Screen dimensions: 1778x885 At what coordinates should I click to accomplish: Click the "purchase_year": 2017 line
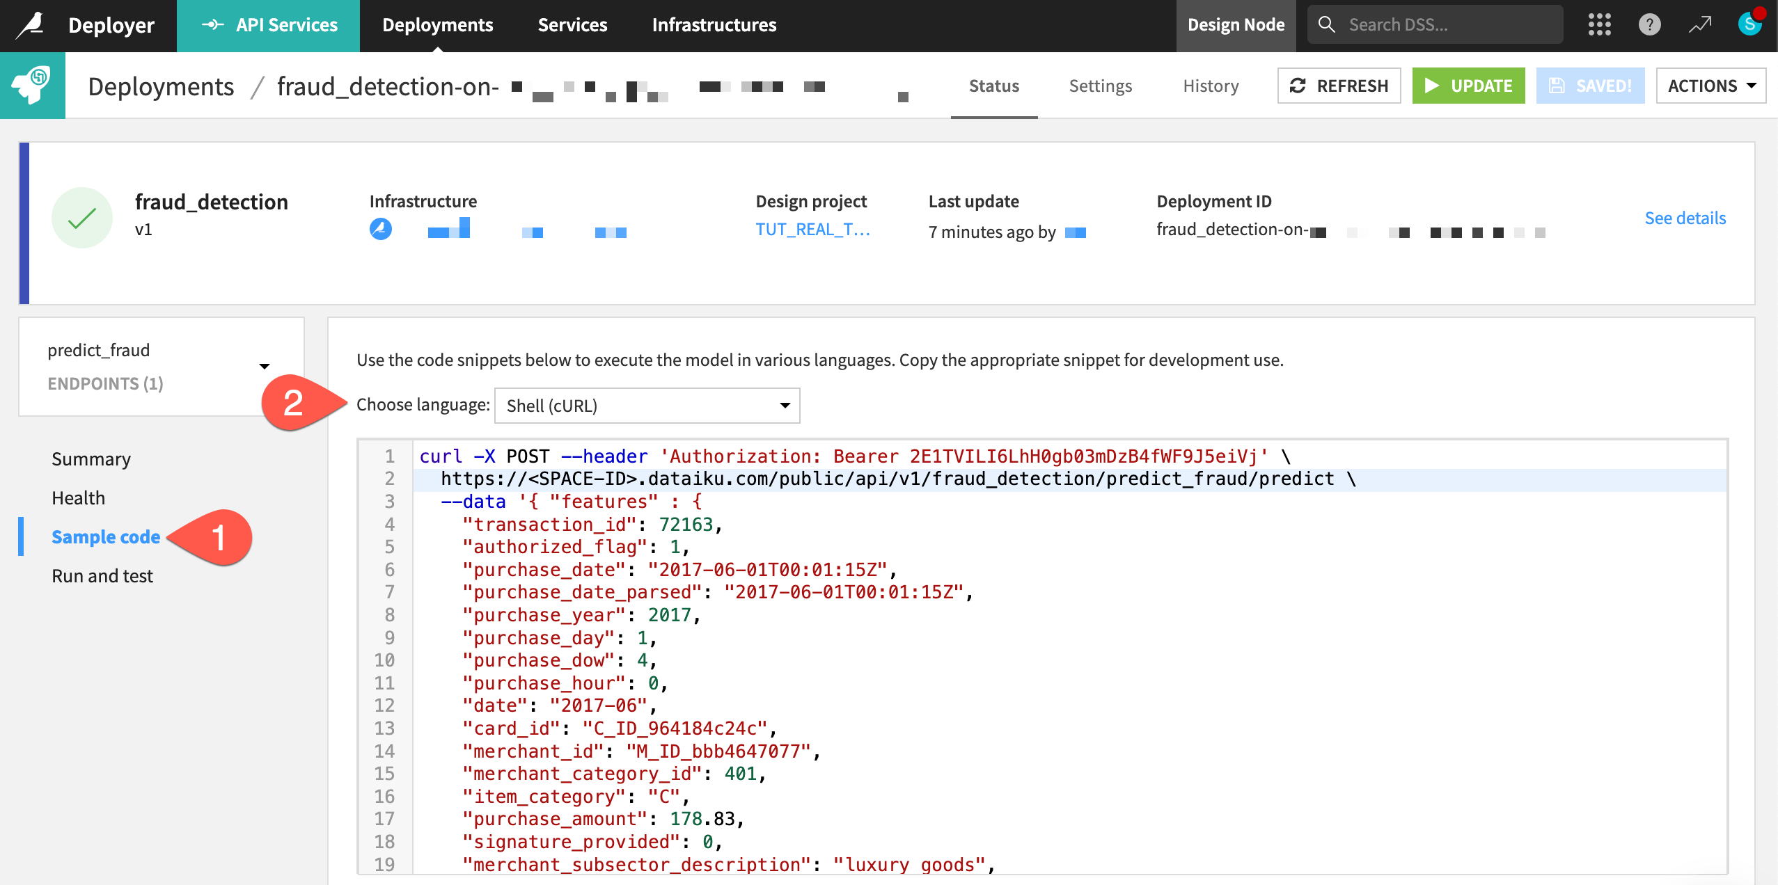[x=582, y=615]
